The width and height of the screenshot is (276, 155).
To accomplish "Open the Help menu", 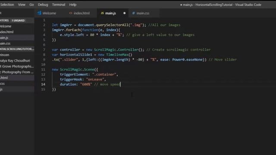I will pos(73,5).
